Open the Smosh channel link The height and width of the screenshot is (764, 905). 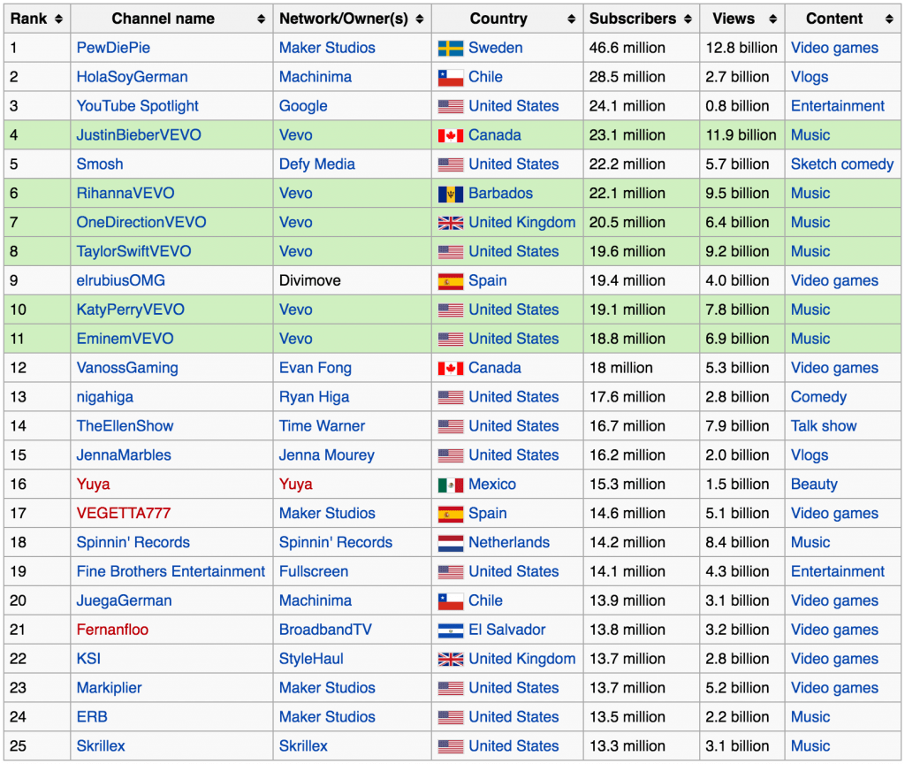coord(100,164)
